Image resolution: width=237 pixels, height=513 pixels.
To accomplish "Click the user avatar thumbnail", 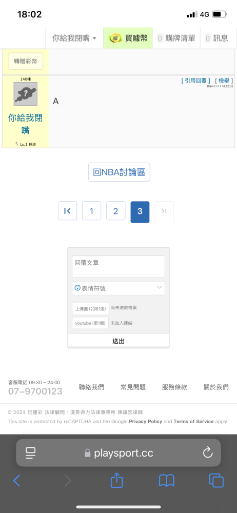I will pos(26,94).
